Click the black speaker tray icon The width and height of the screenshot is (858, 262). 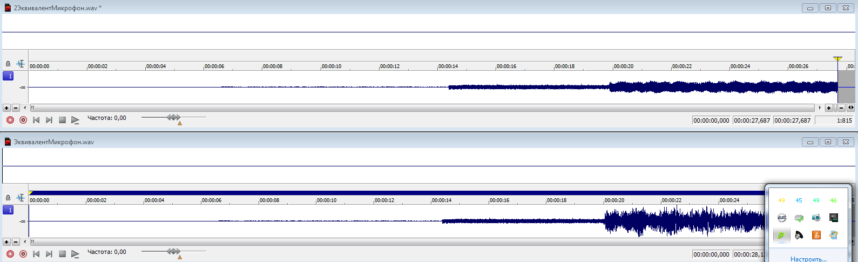799,235
